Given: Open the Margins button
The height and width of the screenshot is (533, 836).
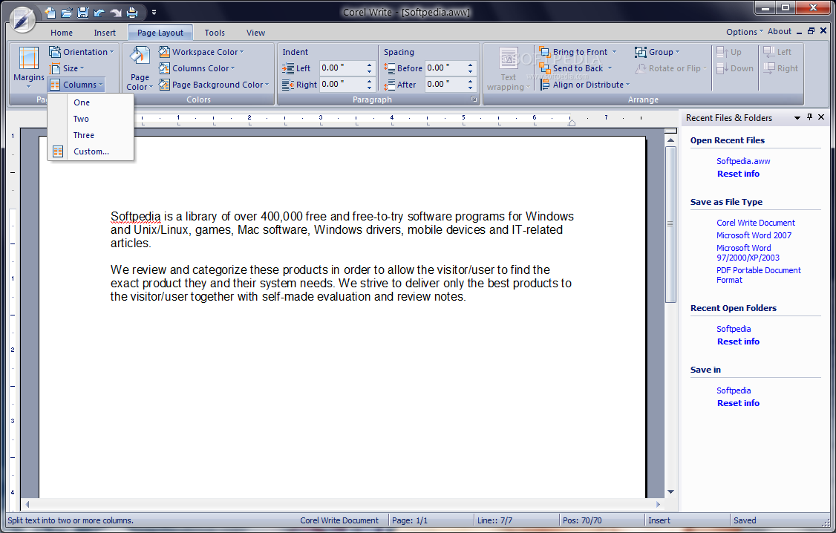Looking at the screenshot, I should pyautogui.click(x=29, y=67).
